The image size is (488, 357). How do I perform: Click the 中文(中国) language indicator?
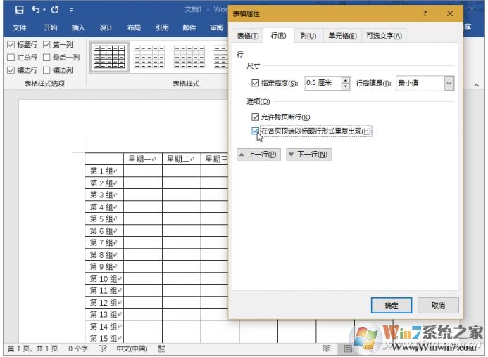(132, 349)
